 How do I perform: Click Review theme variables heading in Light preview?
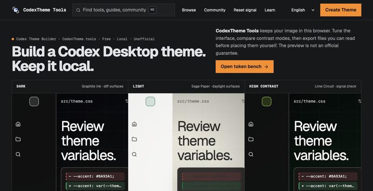click(205, 141)
